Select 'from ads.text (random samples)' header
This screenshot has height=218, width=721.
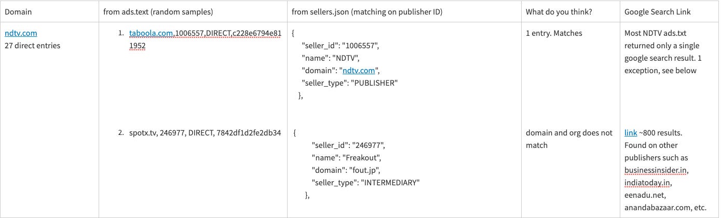[x=158, y=12]
